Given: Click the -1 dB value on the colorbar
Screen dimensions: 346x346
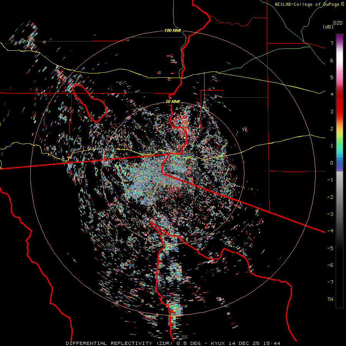Looking at the screenshot, I should (x=330, y=180).
